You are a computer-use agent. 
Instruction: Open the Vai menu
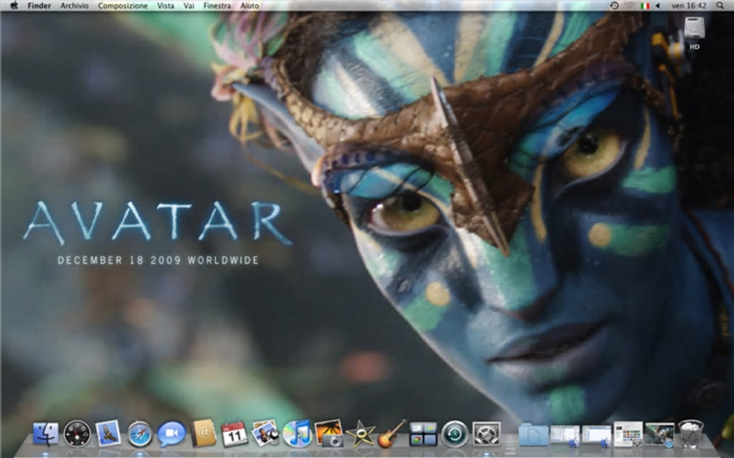(189, 6)
